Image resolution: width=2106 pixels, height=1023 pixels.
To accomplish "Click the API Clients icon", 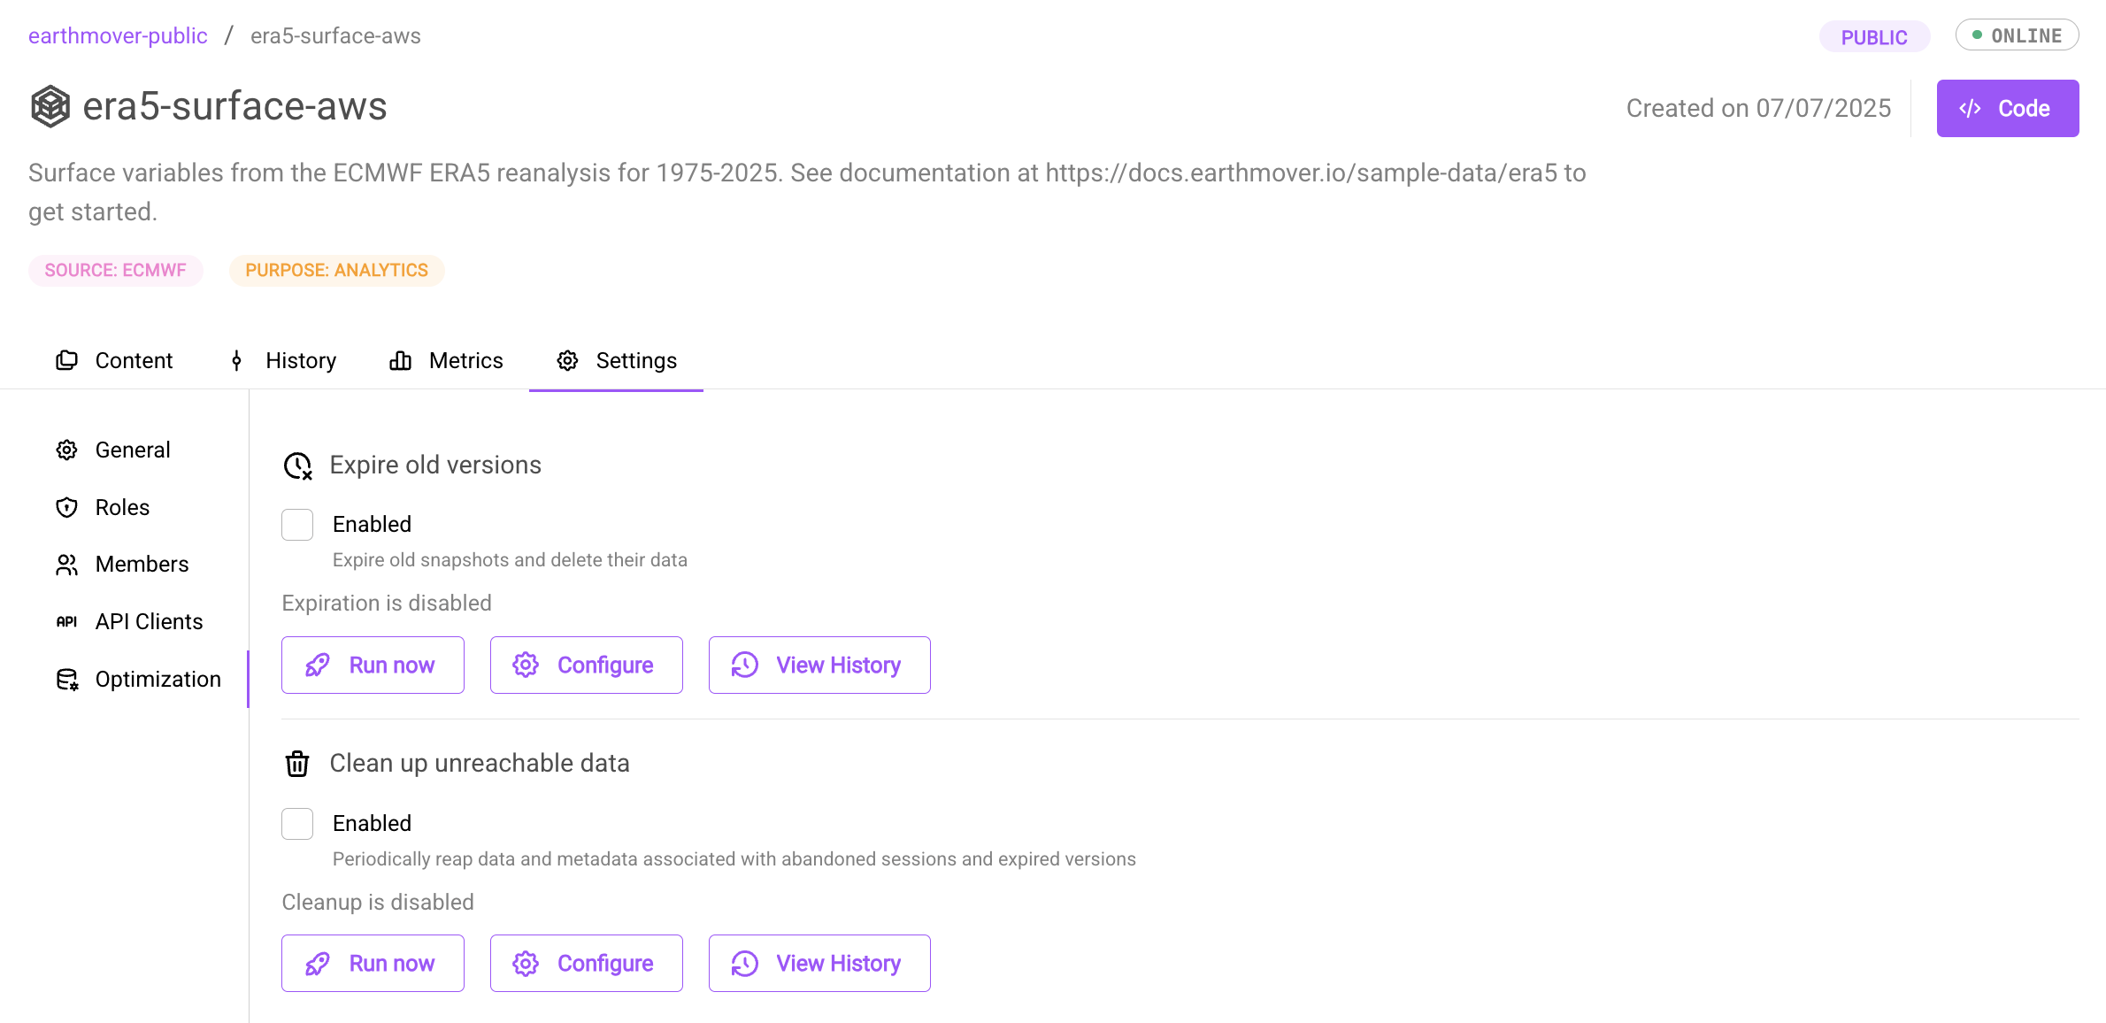I will click(66, 621).
